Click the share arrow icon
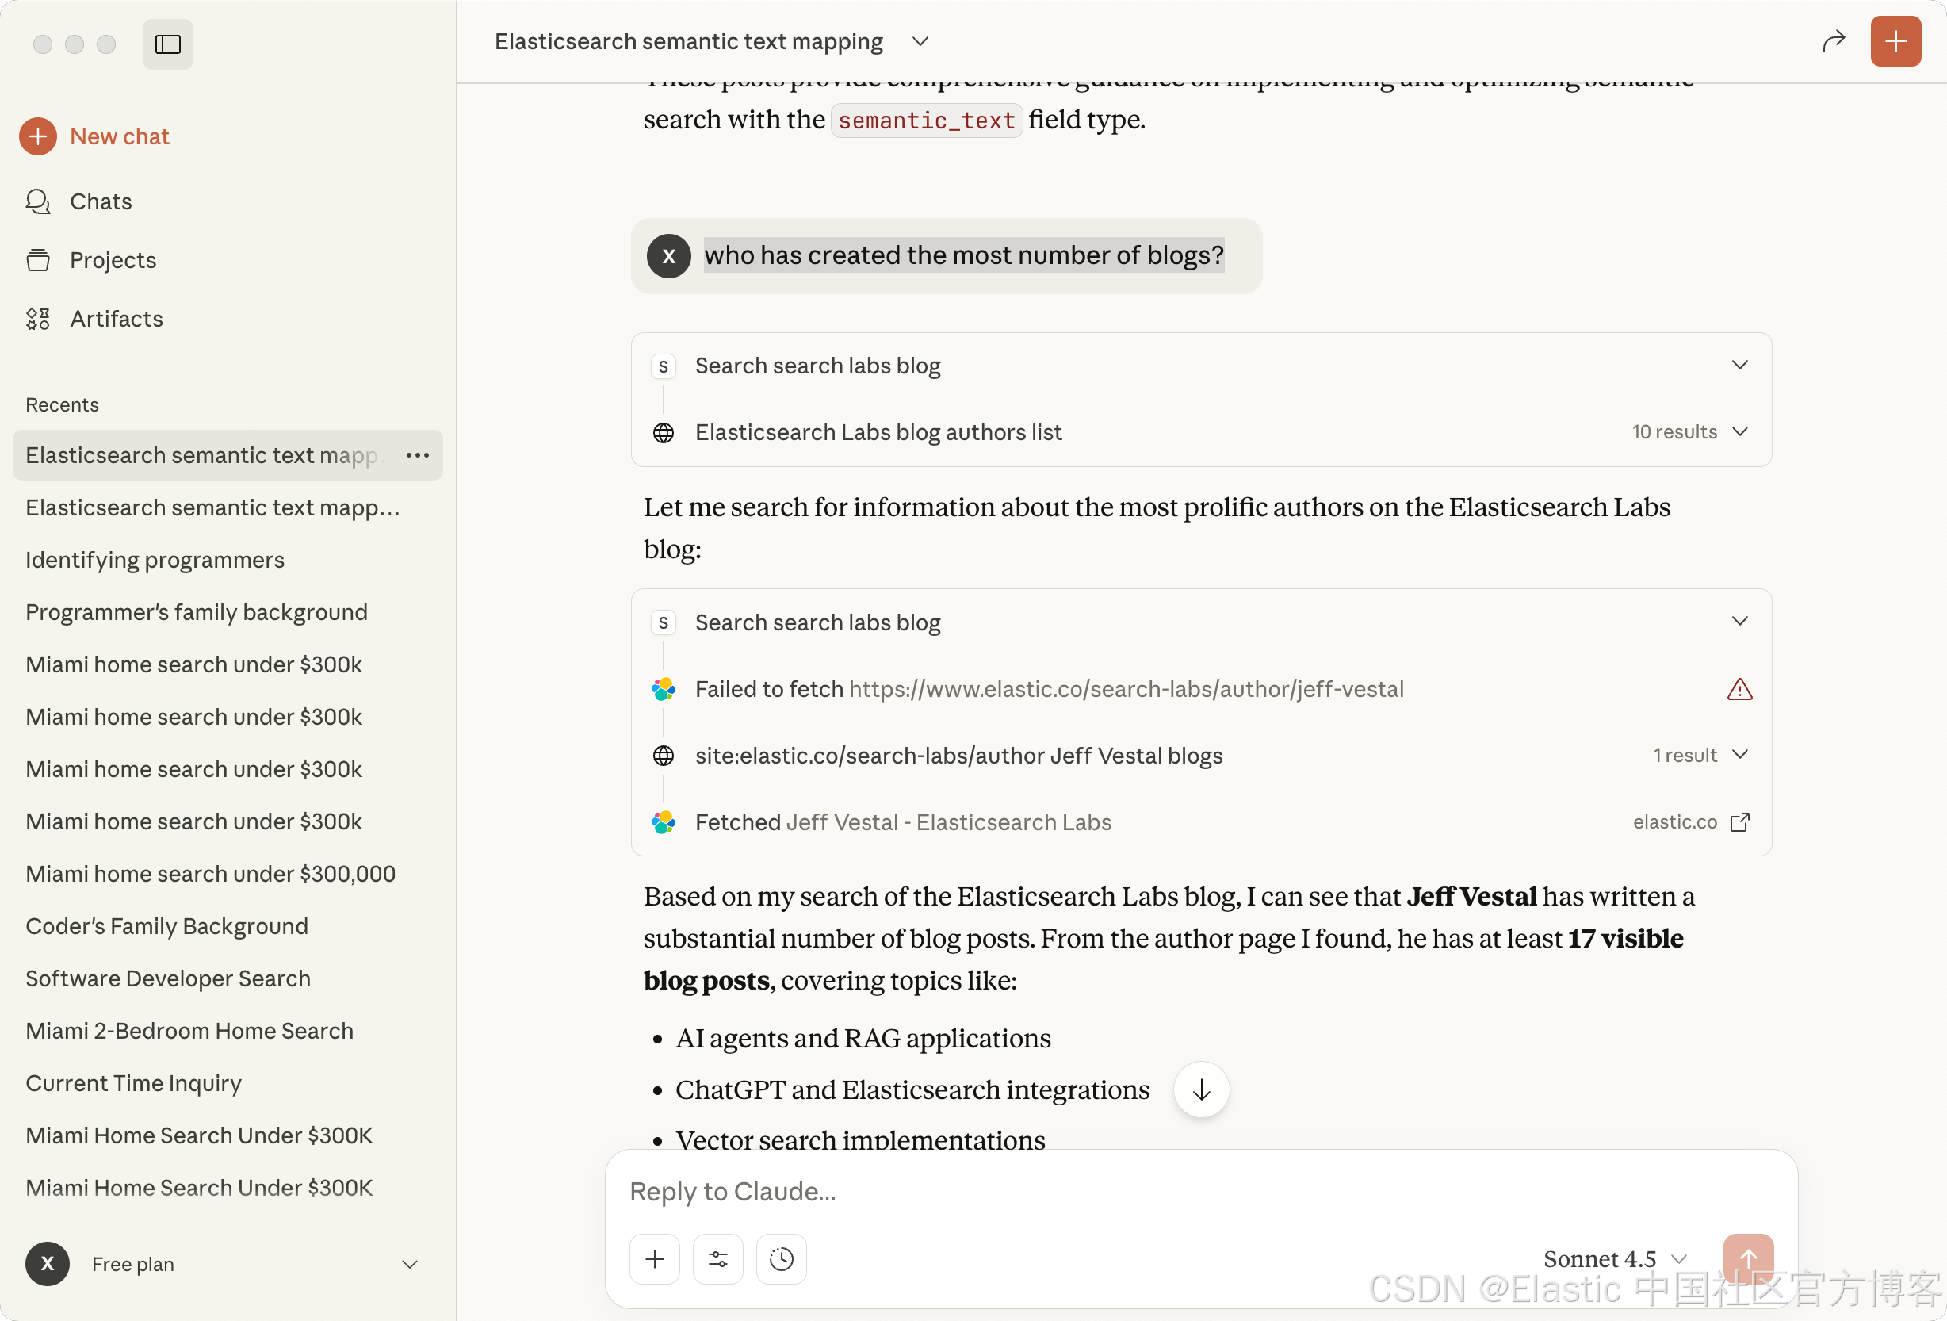1947x1321 pixels. [1833, 41]
